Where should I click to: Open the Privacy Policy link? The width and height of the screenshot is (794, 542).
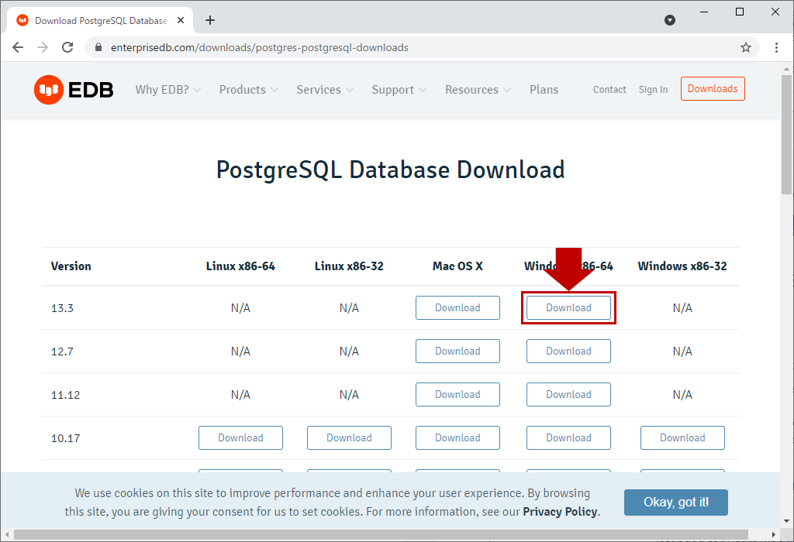(560, 512)
